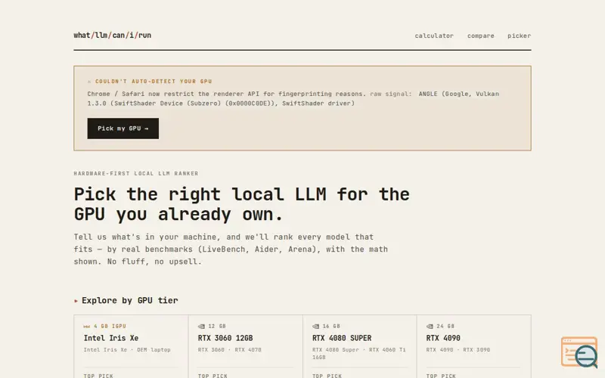Open the floating page-inspect magnifier icon
Viewport: 605px width, 378px height.
579,352
